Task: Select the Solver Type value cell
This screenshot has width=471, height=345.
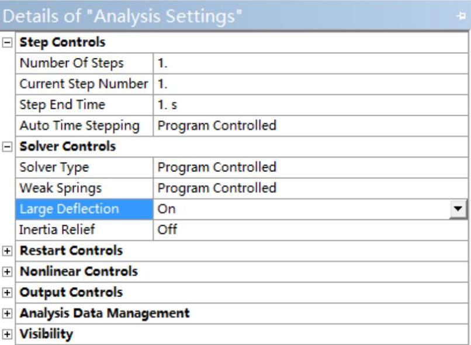Action: [310, 168]
